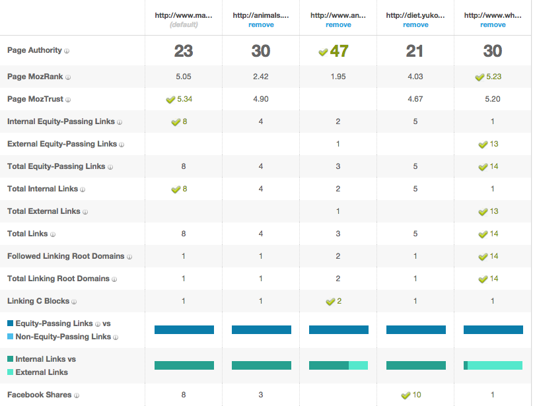The width and height of the screenshot is (535, 406).
Task: Click the light teal External Links legend swatch
Action: 10,372
